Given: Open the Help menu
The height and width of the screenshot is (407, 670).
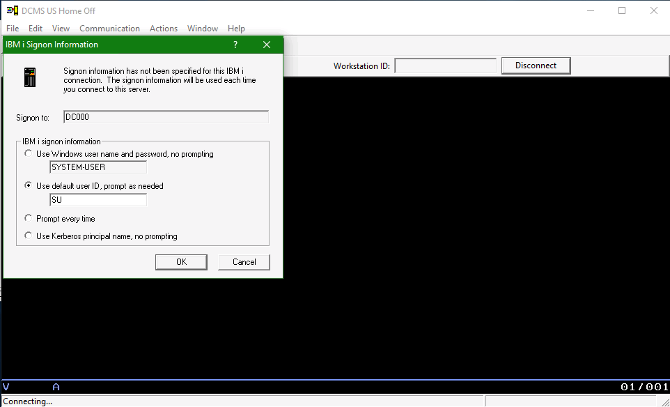Looking at the screenshot, I should [236, 28].
